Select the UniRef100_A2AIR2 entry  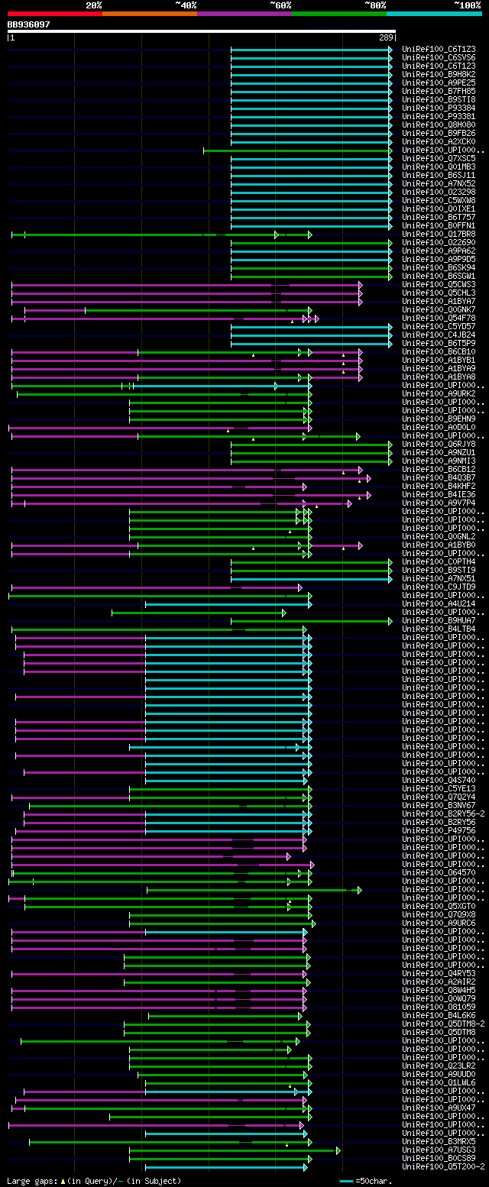(x=439, y=982)
